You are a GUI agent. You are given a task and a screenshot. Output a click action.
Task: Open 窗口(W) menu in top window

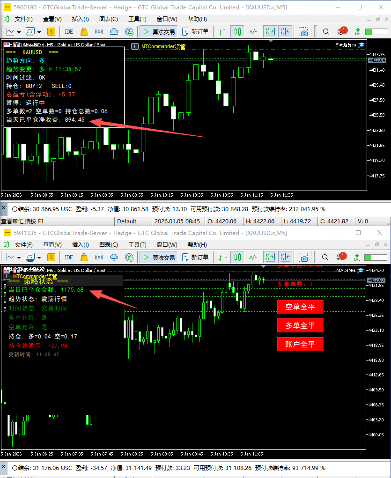click(167, 19)
